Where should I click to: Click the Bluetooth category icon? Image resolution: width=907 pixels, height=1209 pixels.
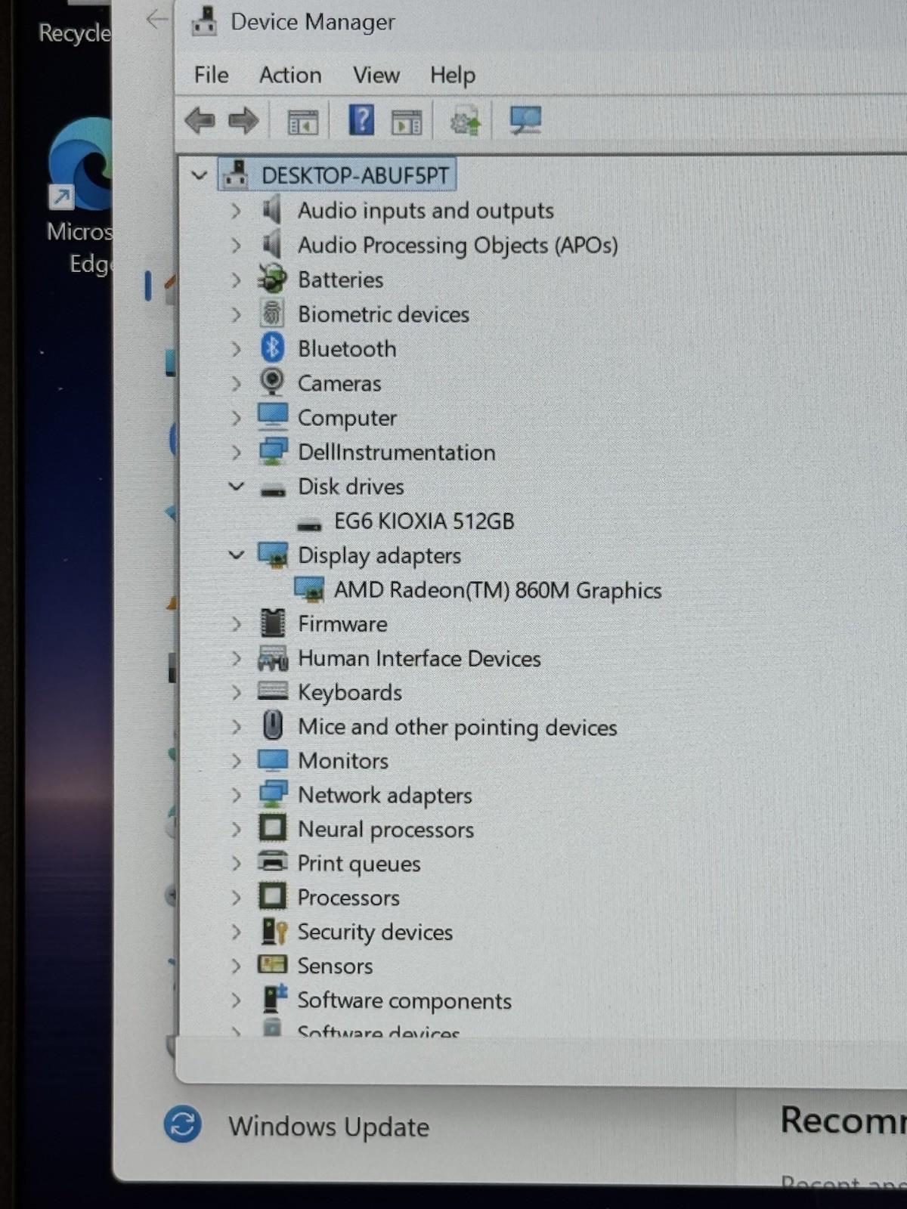click(272, 348)
